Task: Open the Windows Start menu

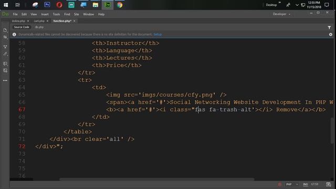Action: click(6, 5)
